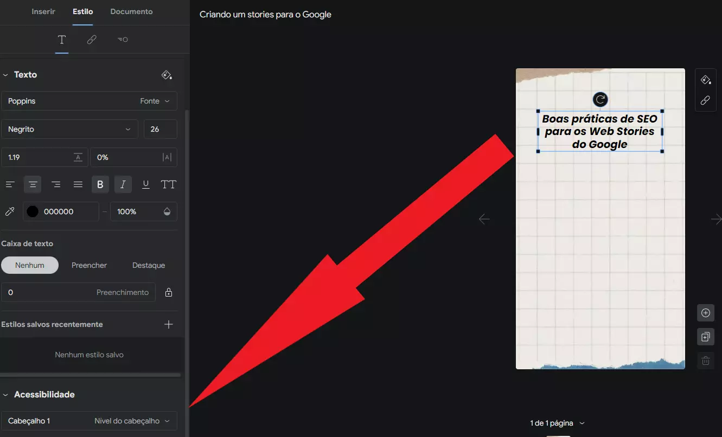Viewport: 722px width, 437px height.
Task: Select the Nenhum text box option
Action: tap(30, 265)
